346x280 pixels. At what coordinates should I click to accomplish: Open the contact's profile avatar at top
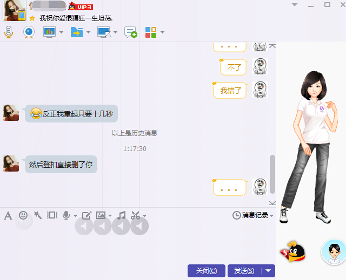click(x=15, y=11)
